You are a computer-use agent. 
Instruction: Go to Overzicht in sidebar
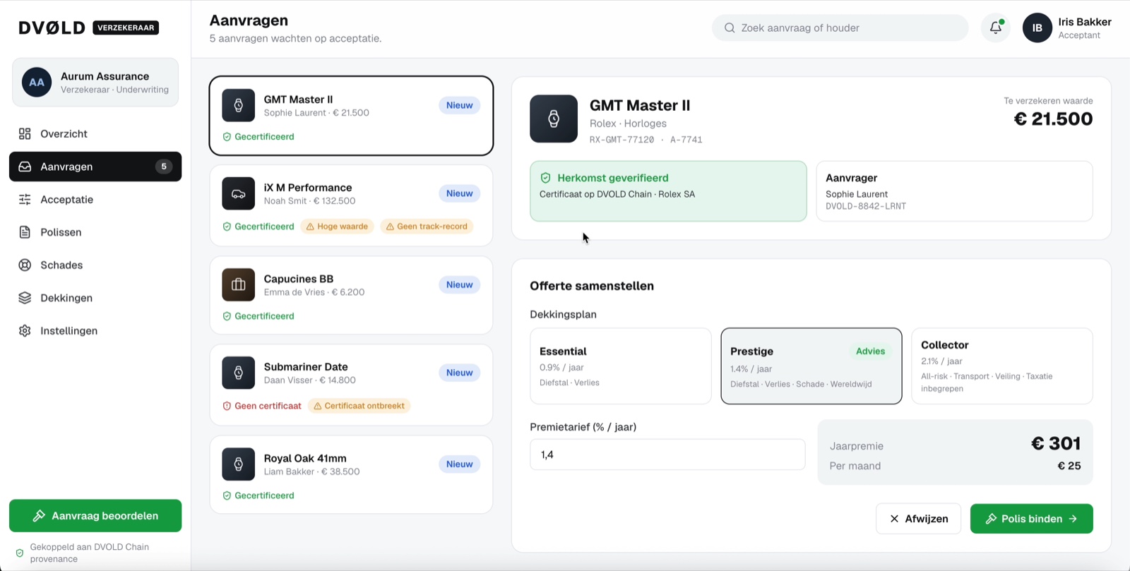pos(95,133)
